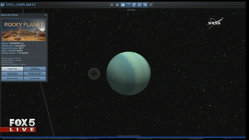
Task: Open the Compare Size view
Action: click(x=35, y=79)
